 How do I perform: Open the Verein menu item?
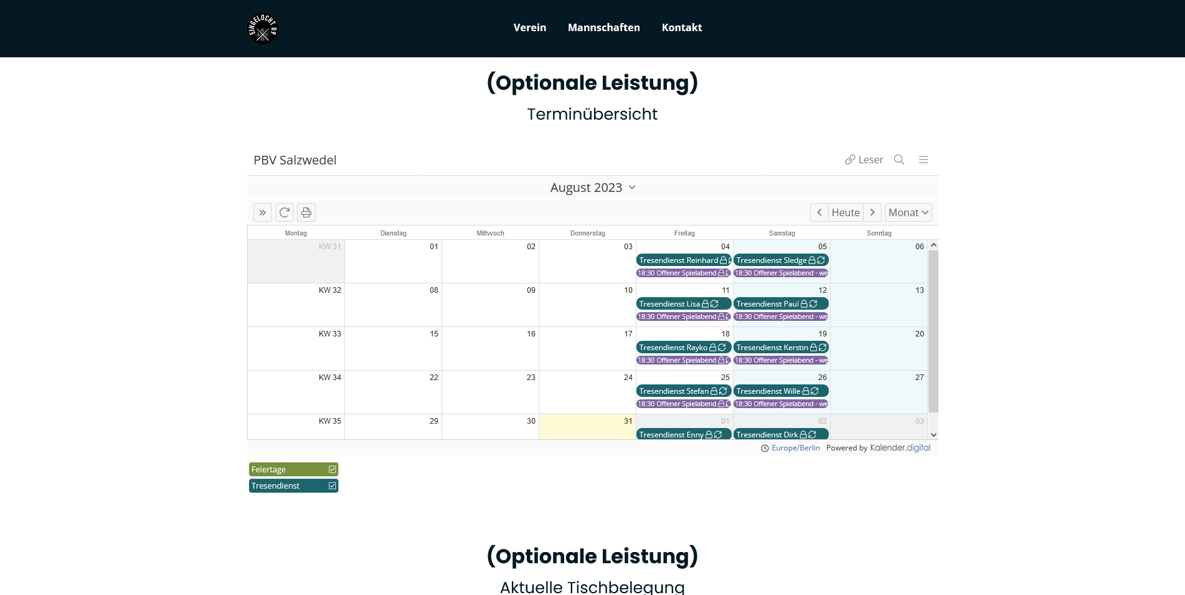[529, 27]
